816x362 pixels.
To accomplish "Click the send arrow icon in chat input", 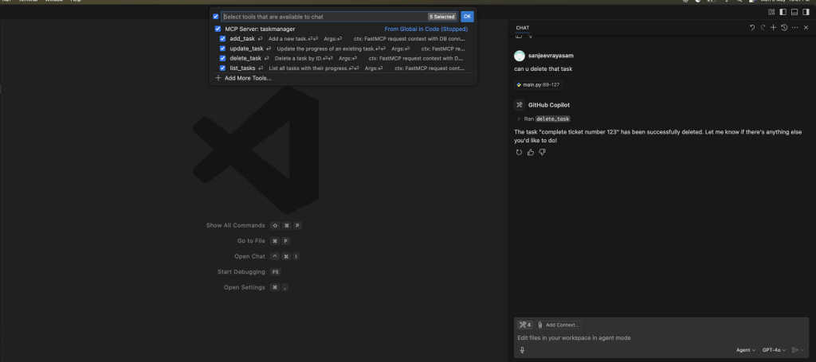I will point(794,350).
